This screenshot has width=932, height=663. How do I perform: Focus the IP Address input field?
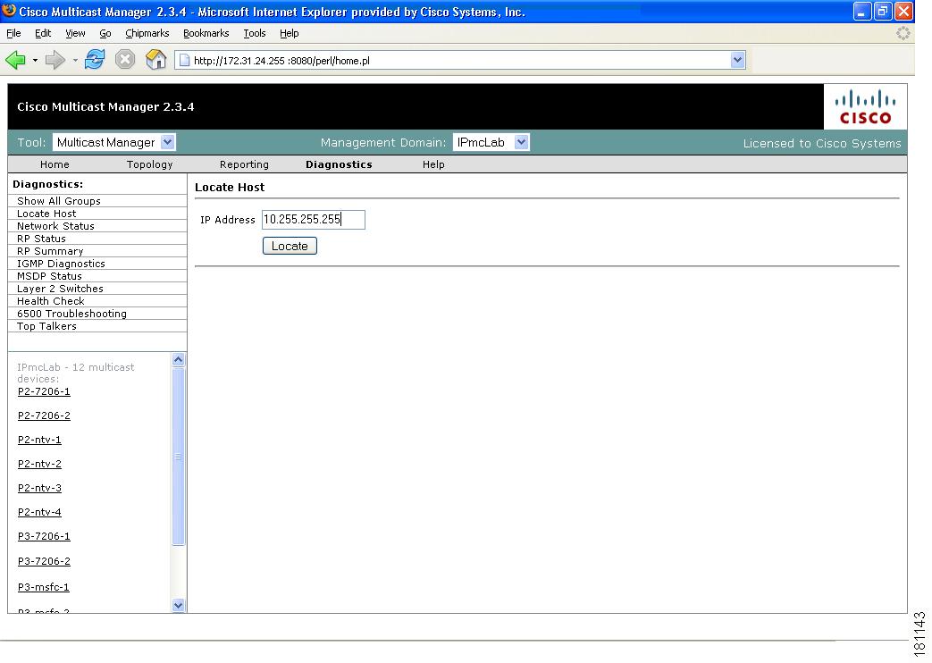(314, 220)
